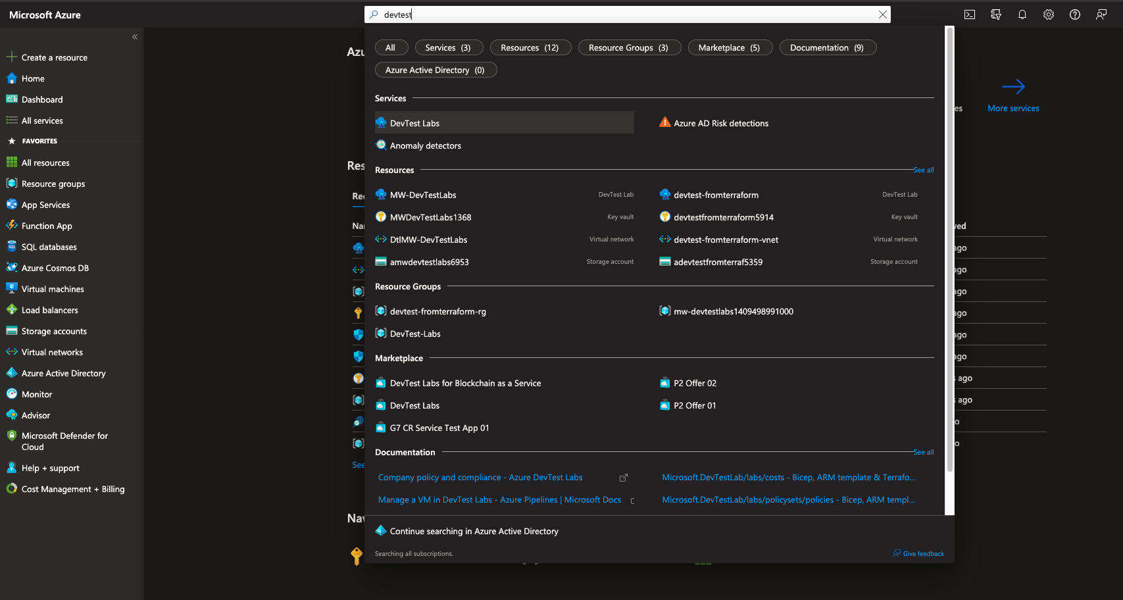
Task: Click the Azure Active Directory sidebar icon
Action: pos(11,373)
